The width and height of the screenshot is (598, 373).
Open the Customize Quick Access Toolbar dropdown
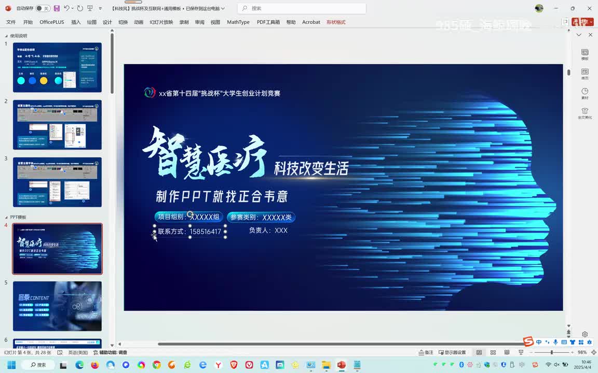(100, 8)
